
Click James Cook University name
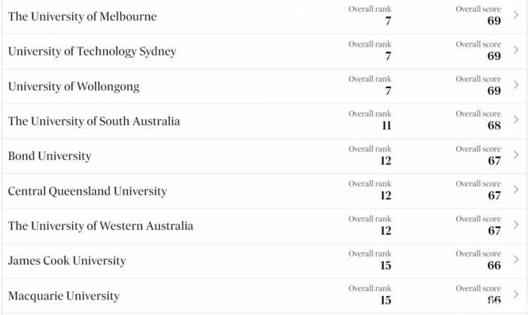(67, 261)
